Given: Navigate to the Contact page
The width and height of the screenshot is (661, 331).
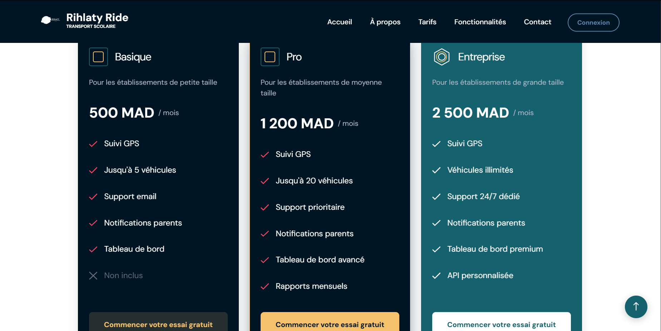Looking at the screenshot, I should (x=537, y=22).
